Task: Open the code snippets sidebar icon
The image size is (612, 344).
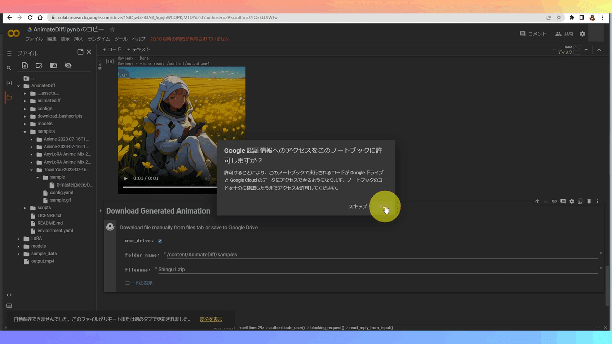Action: (x=9, y=295)
